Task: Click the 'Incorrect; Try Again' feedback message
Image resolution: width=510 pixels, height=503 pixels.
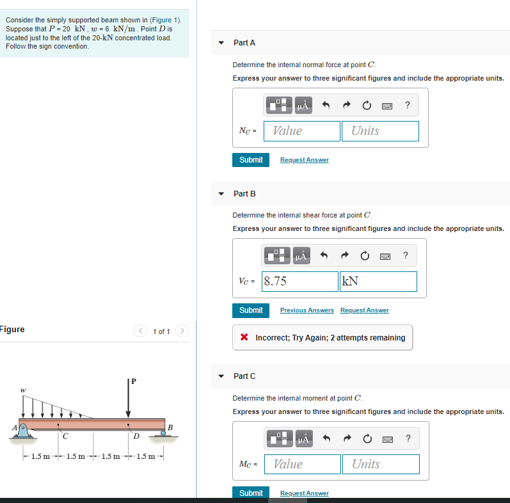Action: [323, 337]
